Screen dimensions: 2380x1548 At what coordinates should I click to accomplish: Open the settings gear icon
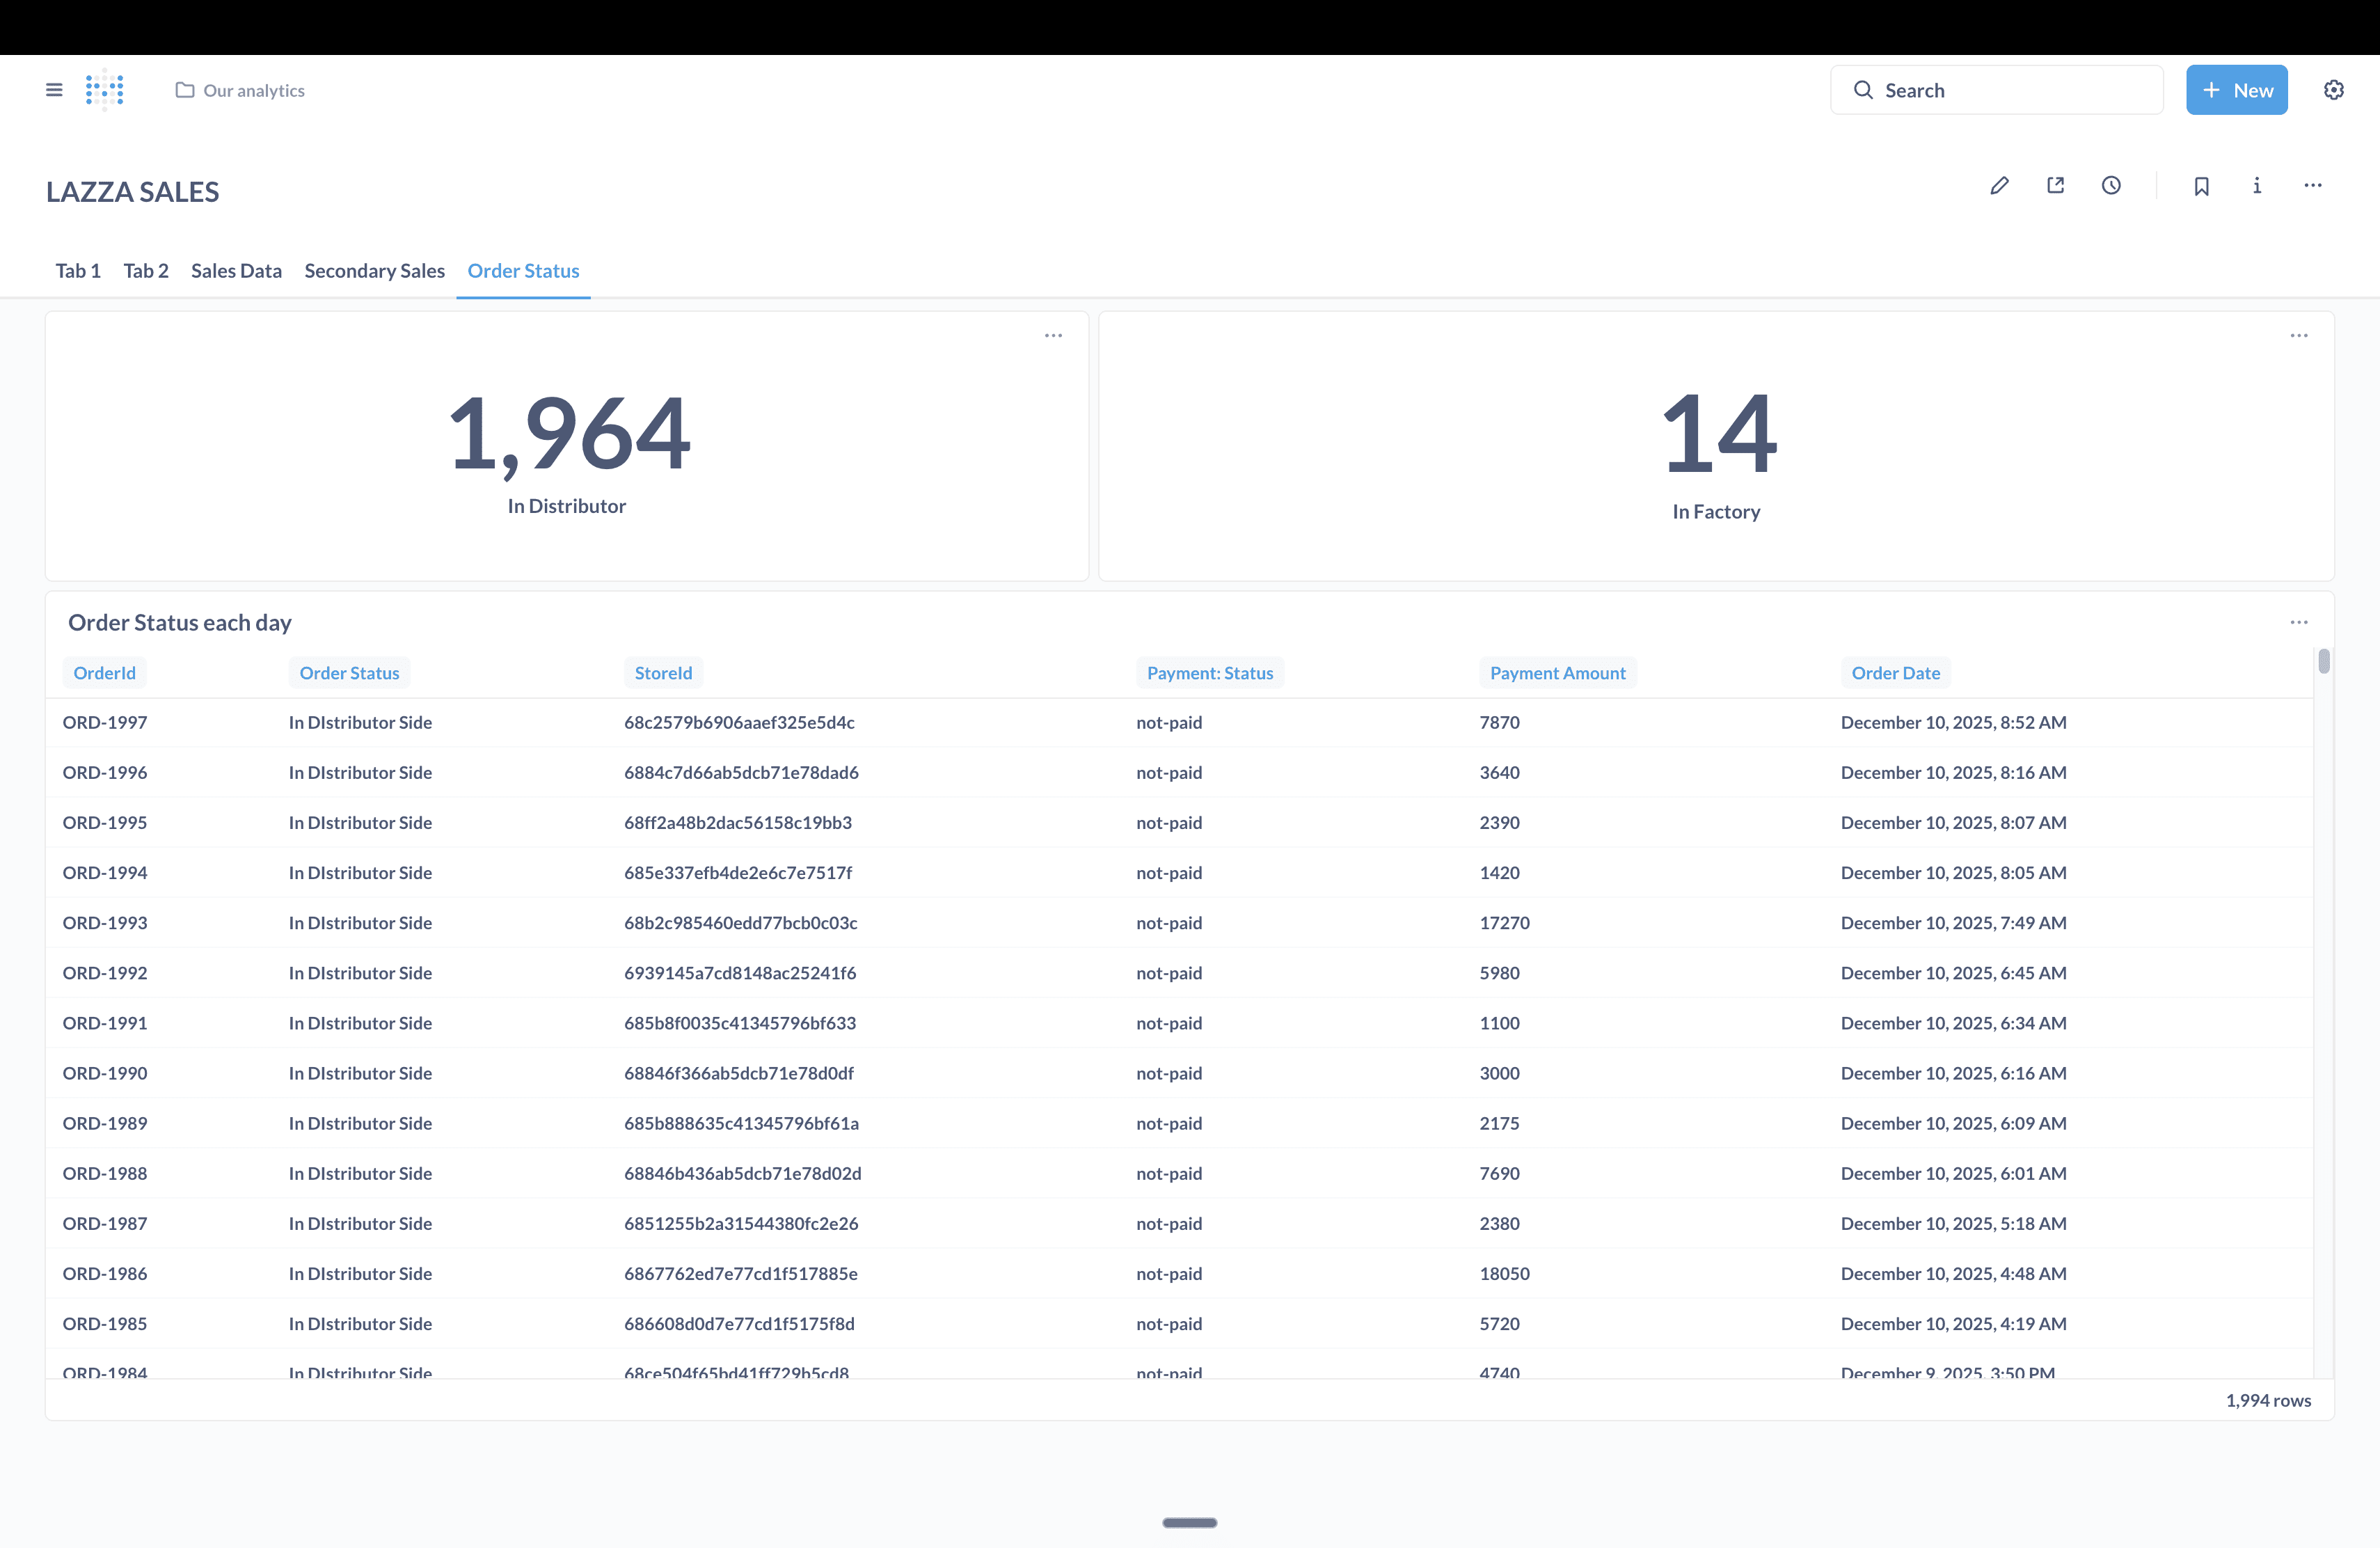2333,90
